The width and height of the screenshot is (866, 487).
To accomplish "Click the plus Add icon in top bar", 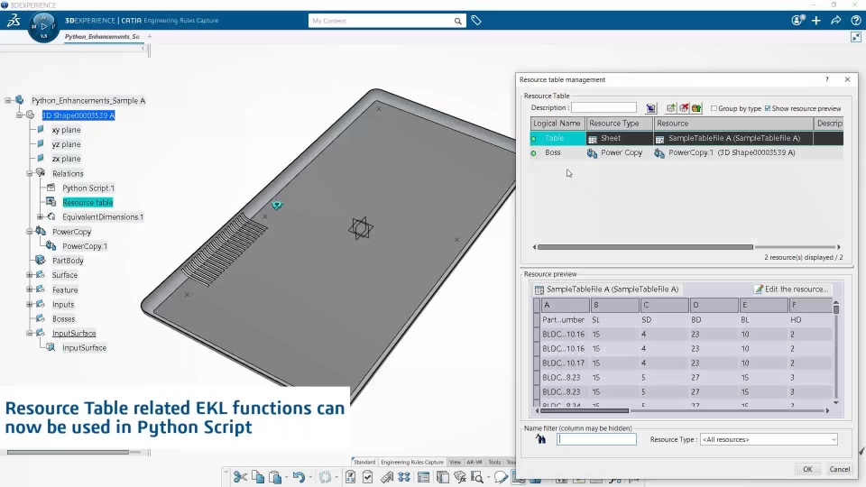I will pyautogui.click(x=816, y=21).
